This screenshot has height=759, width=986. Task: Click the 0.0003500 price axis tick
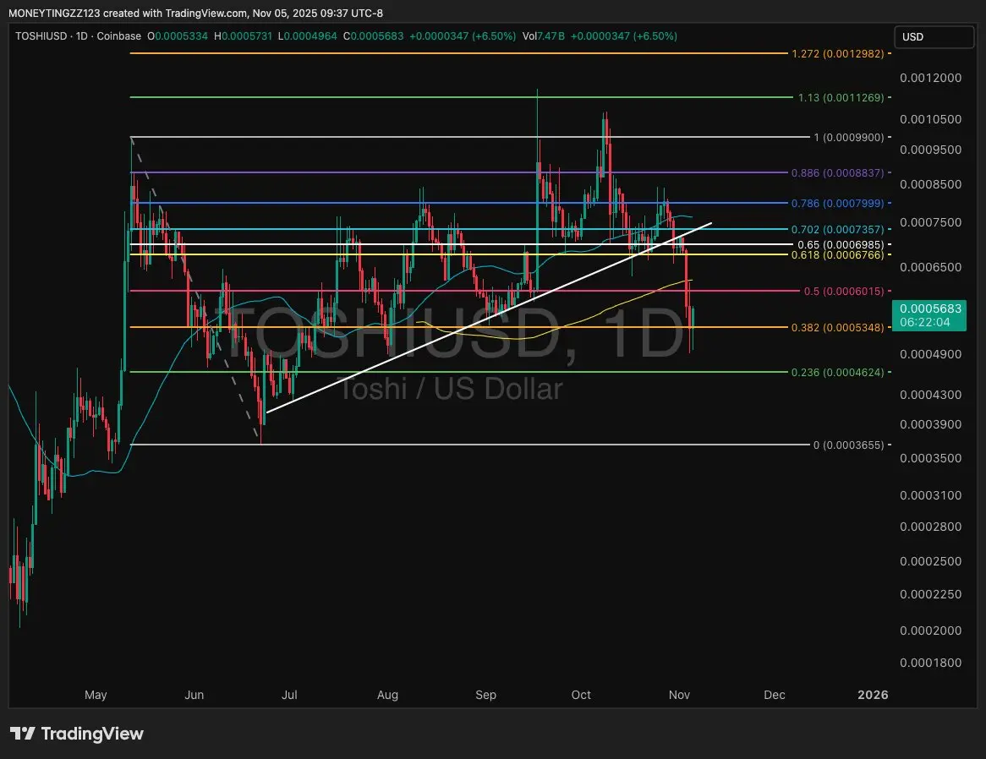pos(931,458)
